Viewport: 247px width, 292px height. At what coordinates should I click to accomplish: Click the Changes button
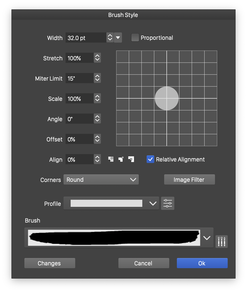pyautogui.click(x=50, y=263)
